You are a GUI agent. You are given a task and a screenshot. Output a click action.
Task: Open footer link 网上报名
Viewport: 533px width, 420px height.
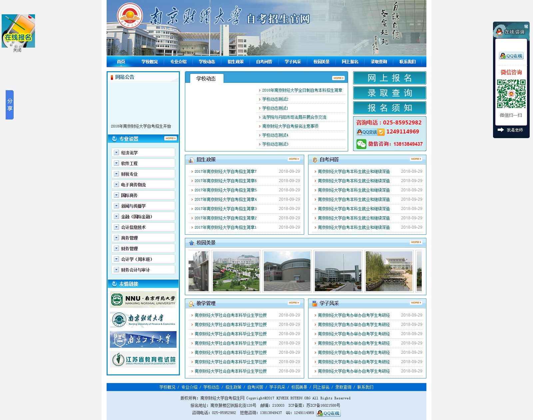coord(321,387)
